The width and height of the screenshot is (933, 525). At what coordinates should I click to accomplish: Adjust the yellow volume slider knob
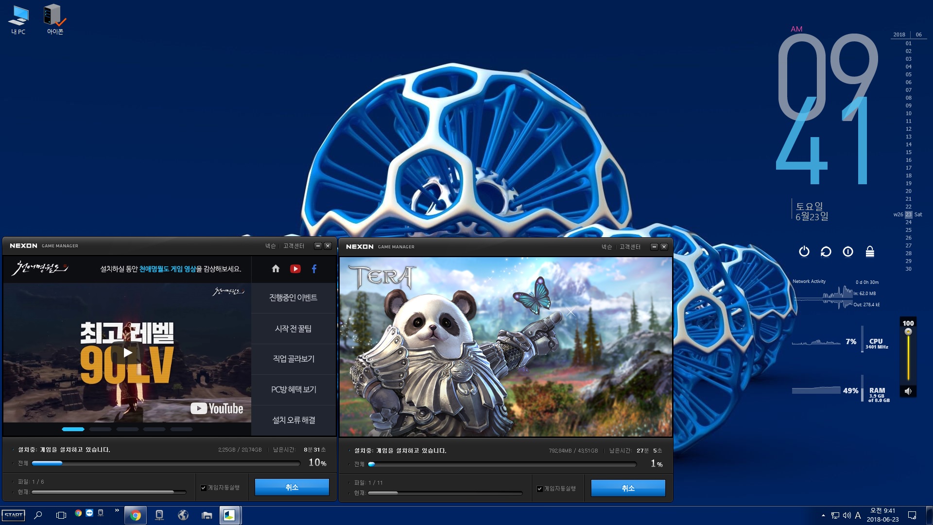[908, 332]
